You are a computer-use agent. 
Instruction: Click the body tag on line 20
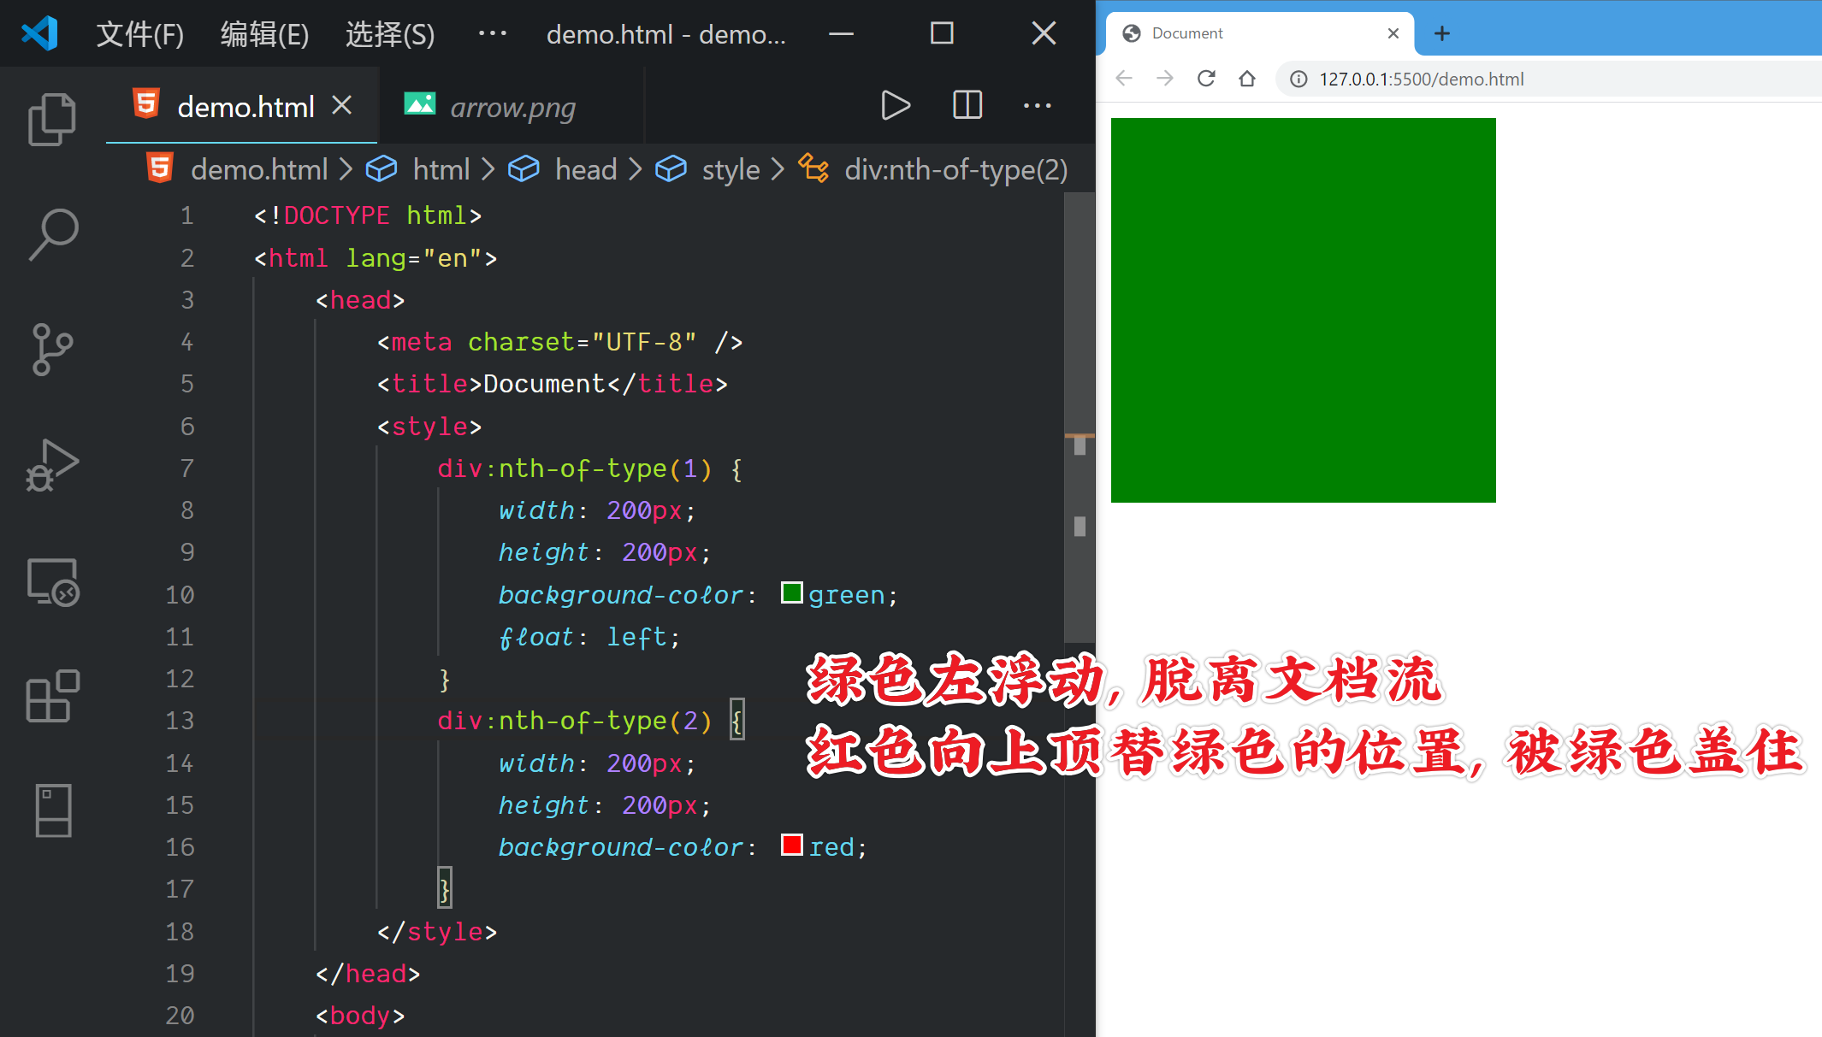(x=360, y=1015)
